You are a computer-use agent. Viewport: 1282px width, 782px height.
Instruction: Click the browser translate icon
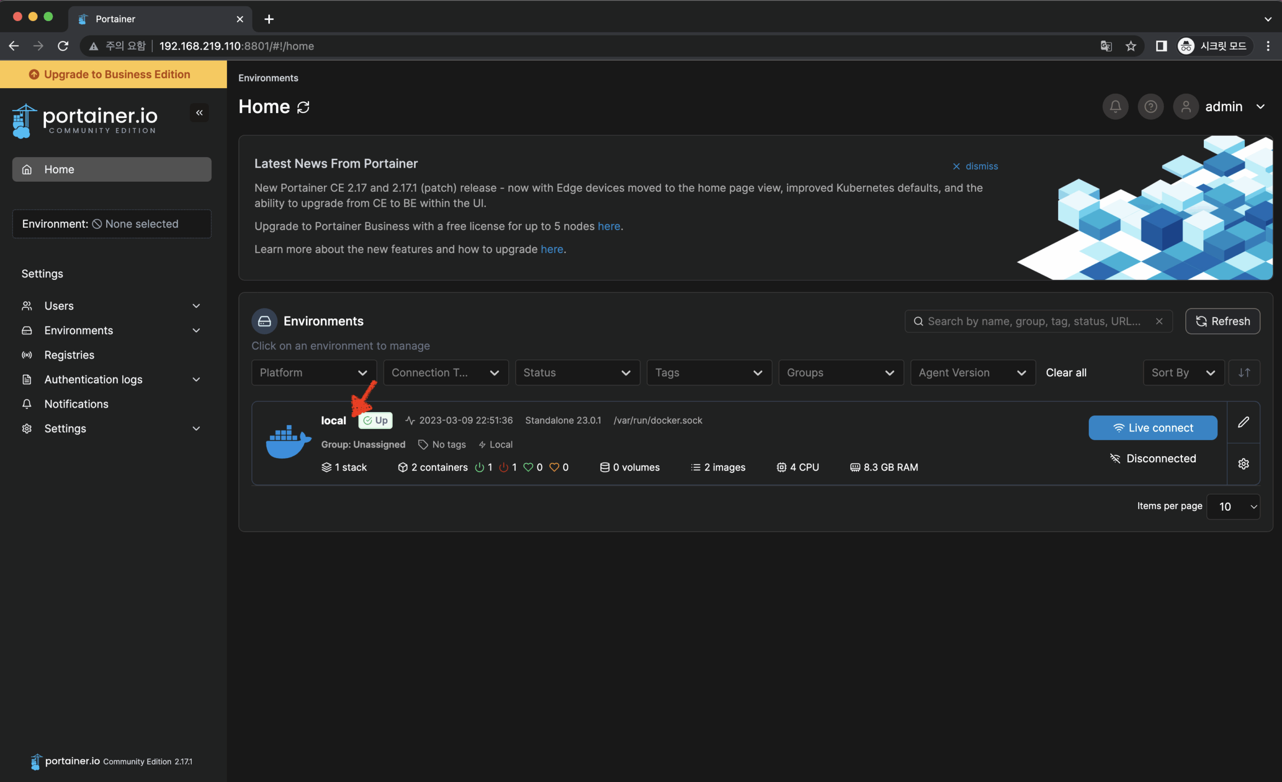[x=1106, y=46]
